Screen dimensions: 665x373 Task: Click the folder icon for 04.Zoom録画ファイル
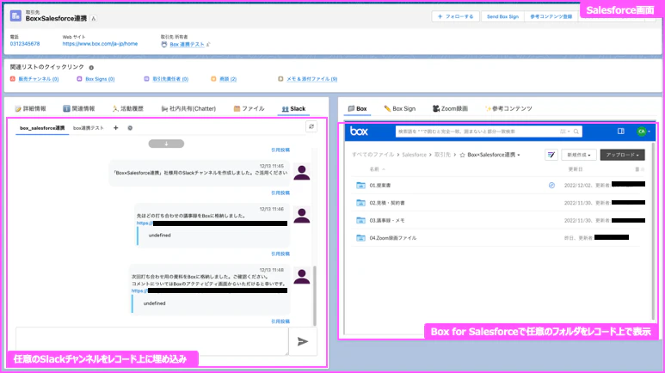[360, 238]
